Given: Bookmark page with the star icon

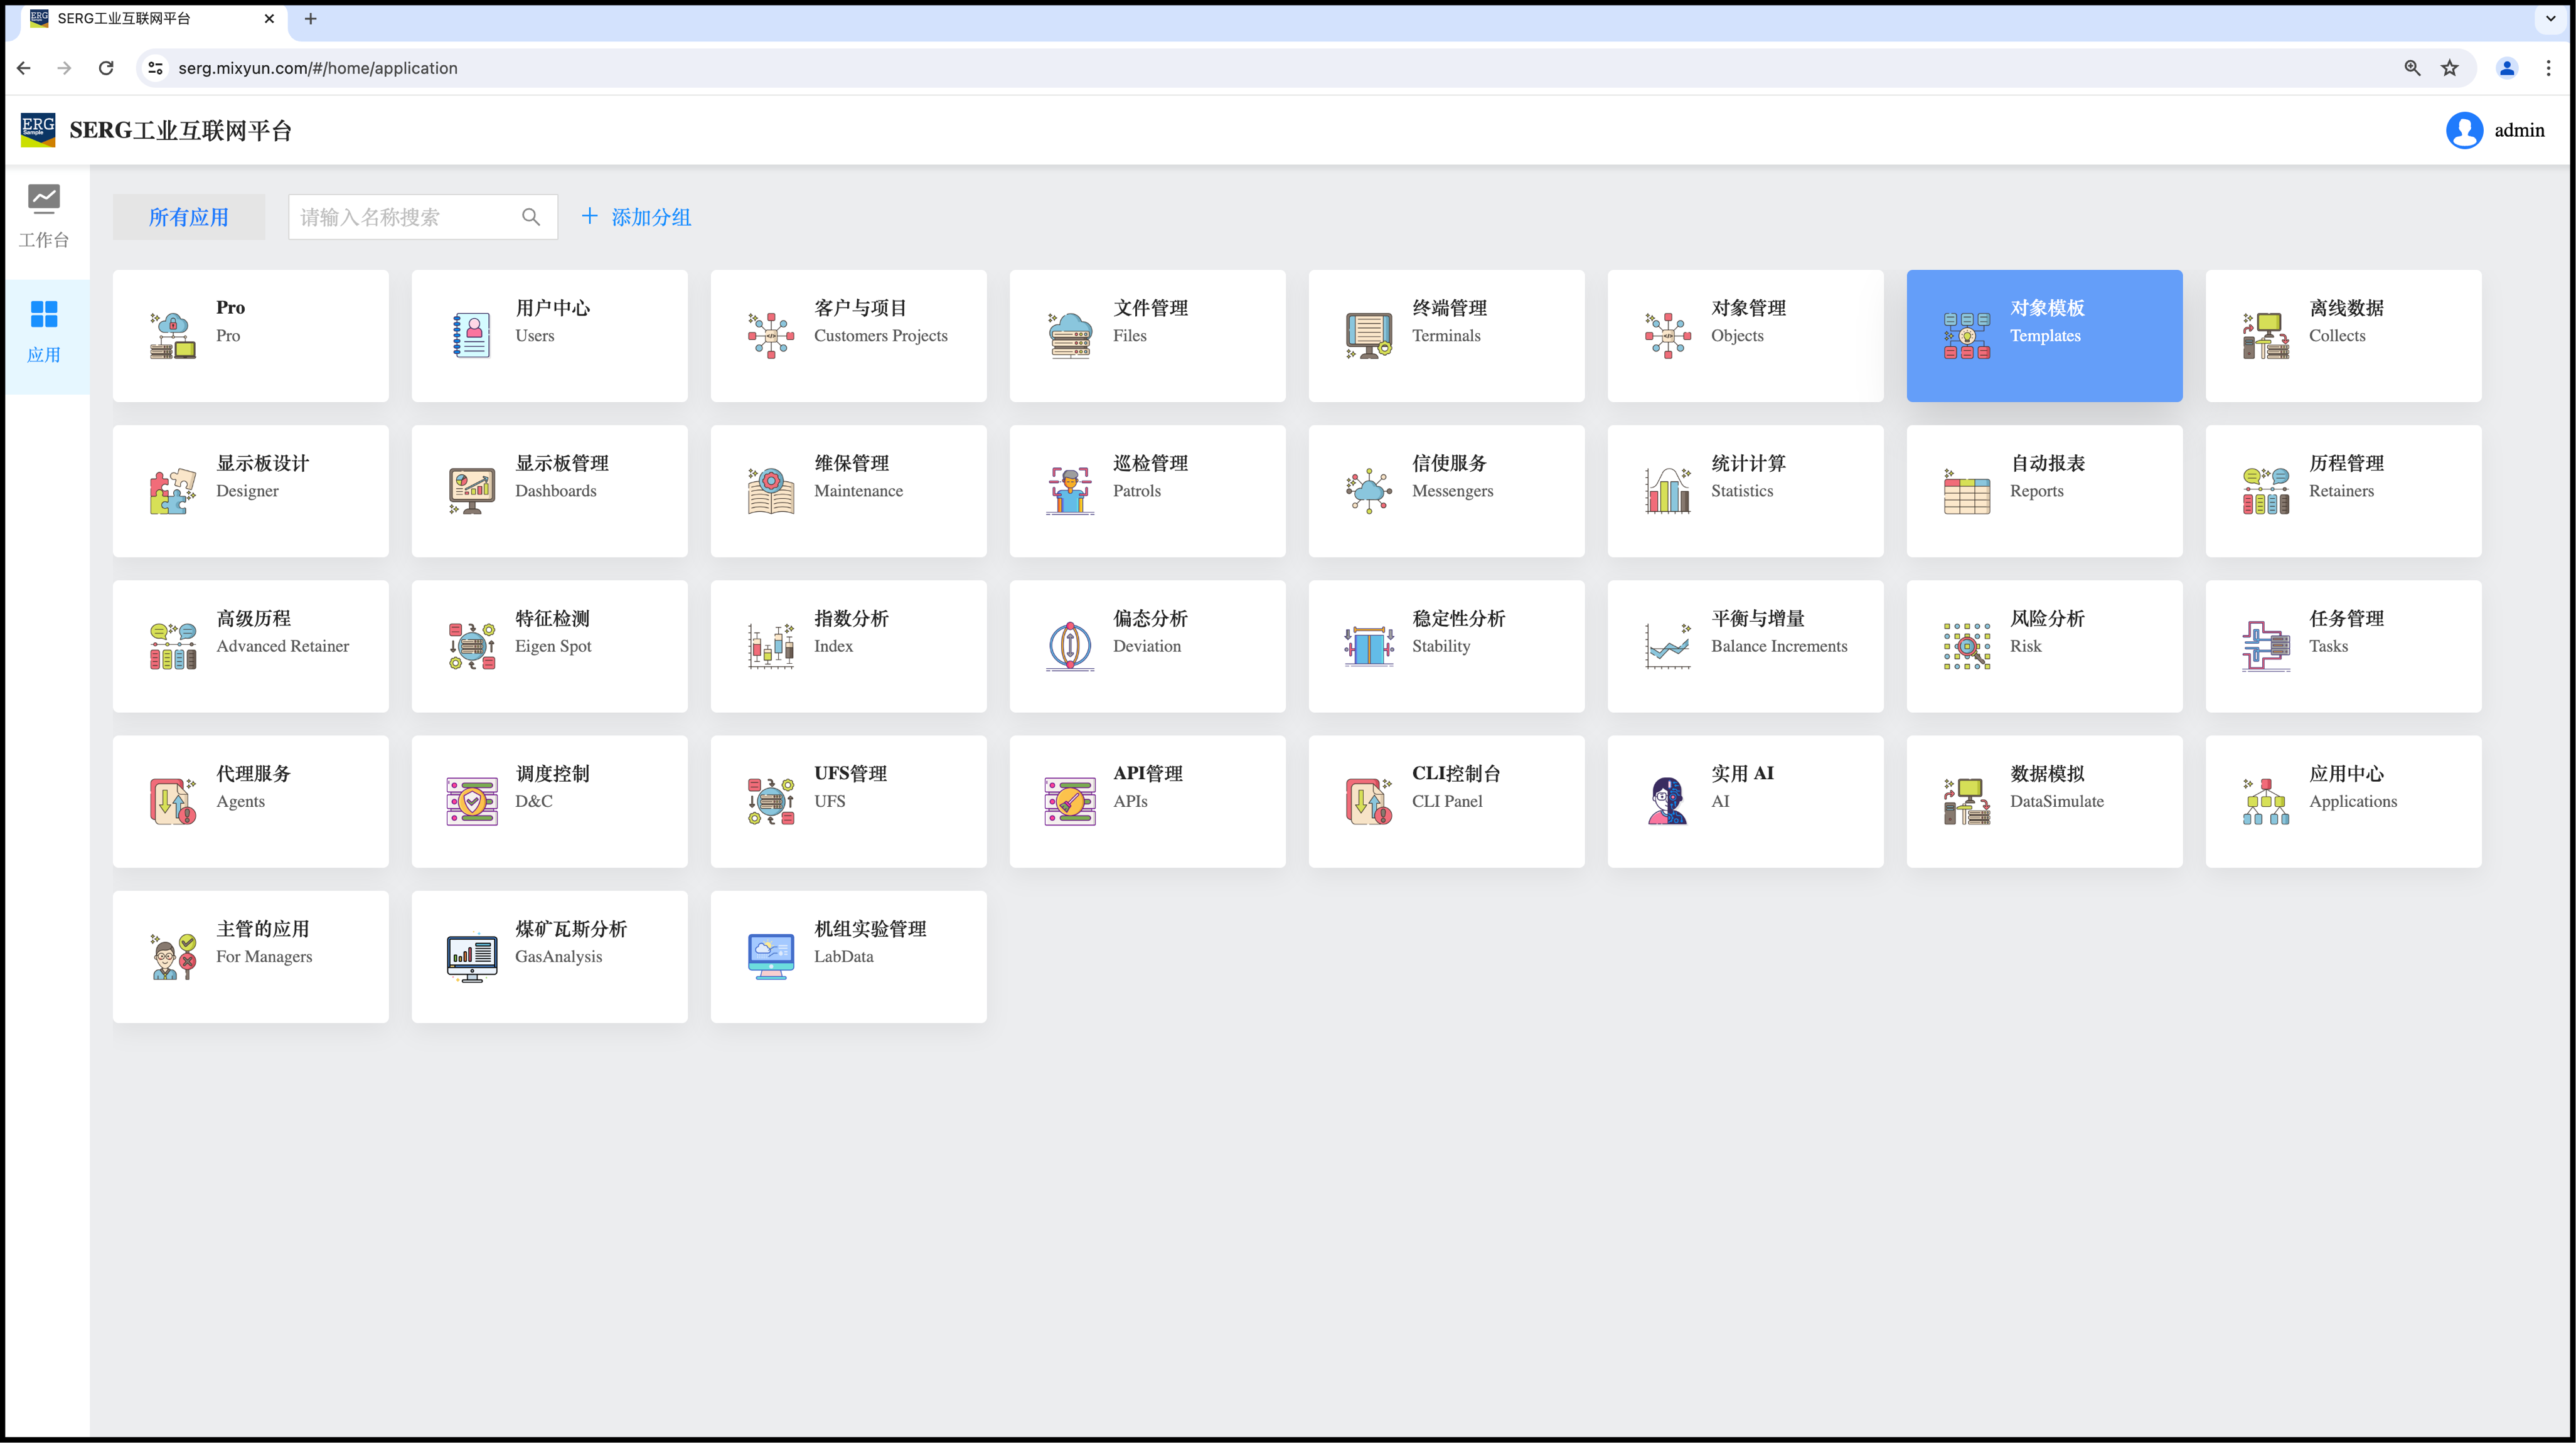Looking at the screenshot, I should pyautogui.click(x=2449, y=68).
